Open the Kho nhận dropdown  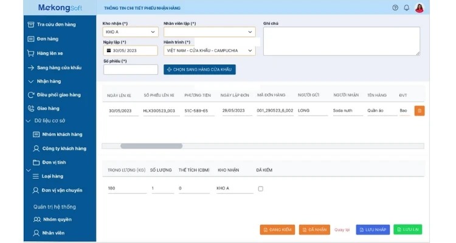[131, 32]
